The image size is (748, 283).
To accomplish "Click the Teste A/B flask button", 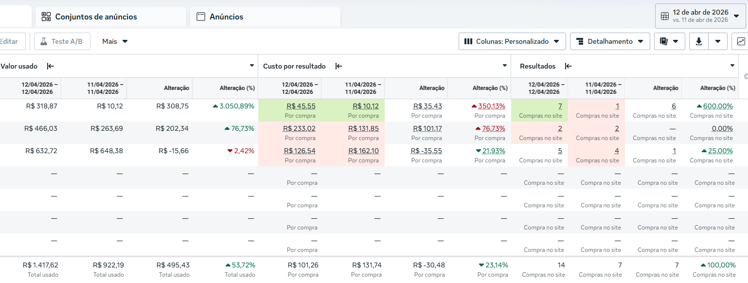I will (x=62, y=41).
